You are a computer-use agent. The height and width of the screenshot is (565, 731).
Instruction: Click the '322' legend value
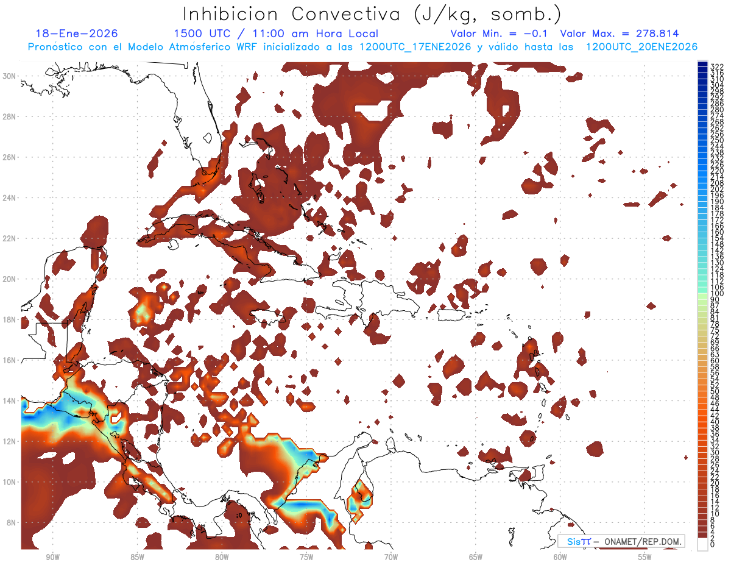coord(716,66)
